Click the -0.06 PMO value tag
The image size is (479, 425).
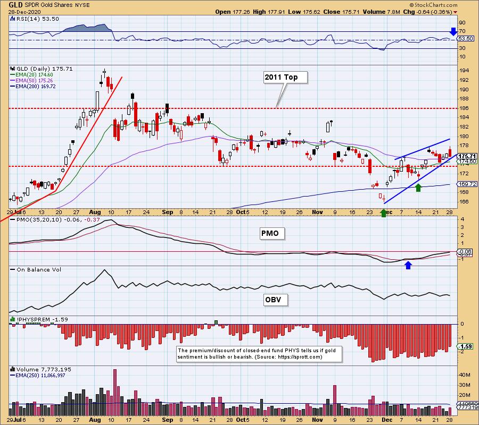(466, 252)
